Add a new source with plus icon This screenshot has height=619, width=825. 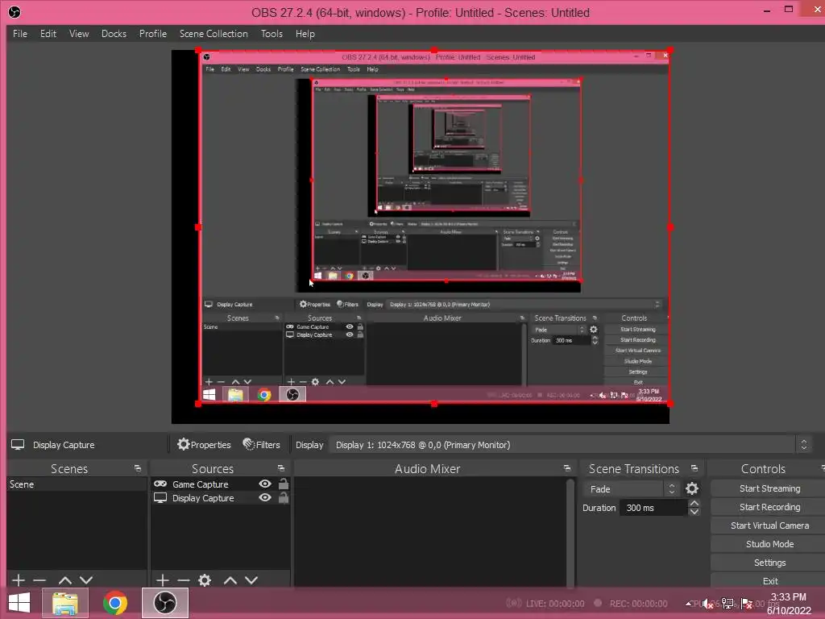(163, 580)
